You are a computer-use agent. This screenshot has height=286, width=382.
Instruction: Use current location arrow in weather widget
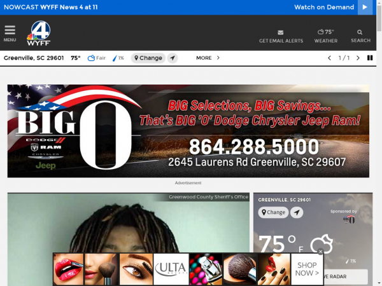click(297, 212)
